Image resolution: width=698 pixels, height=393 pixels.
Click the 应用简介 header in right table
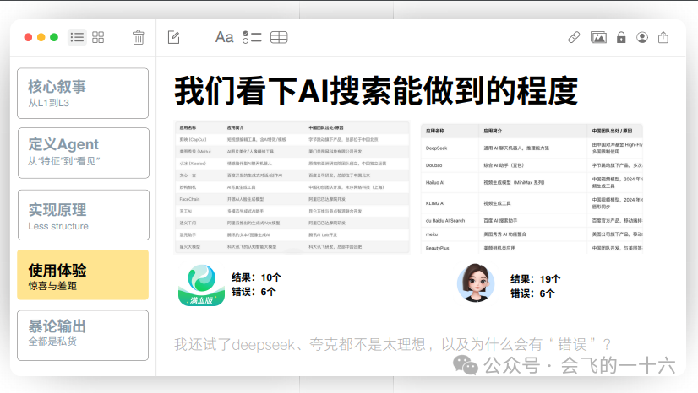tap(493, 131)
